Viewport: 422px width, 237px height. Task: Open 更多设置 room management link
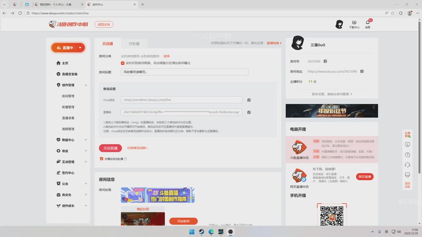tap(332, 94)
